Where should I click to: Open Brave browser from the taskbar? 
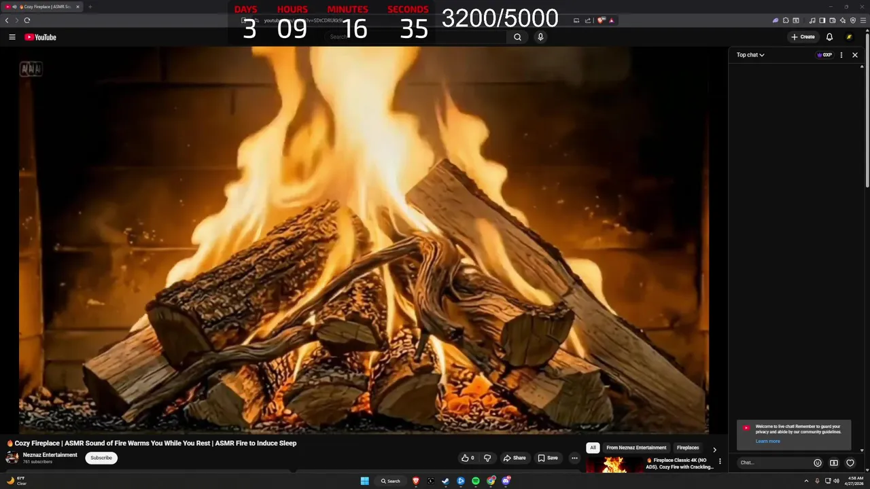click(x=416, y=481)
